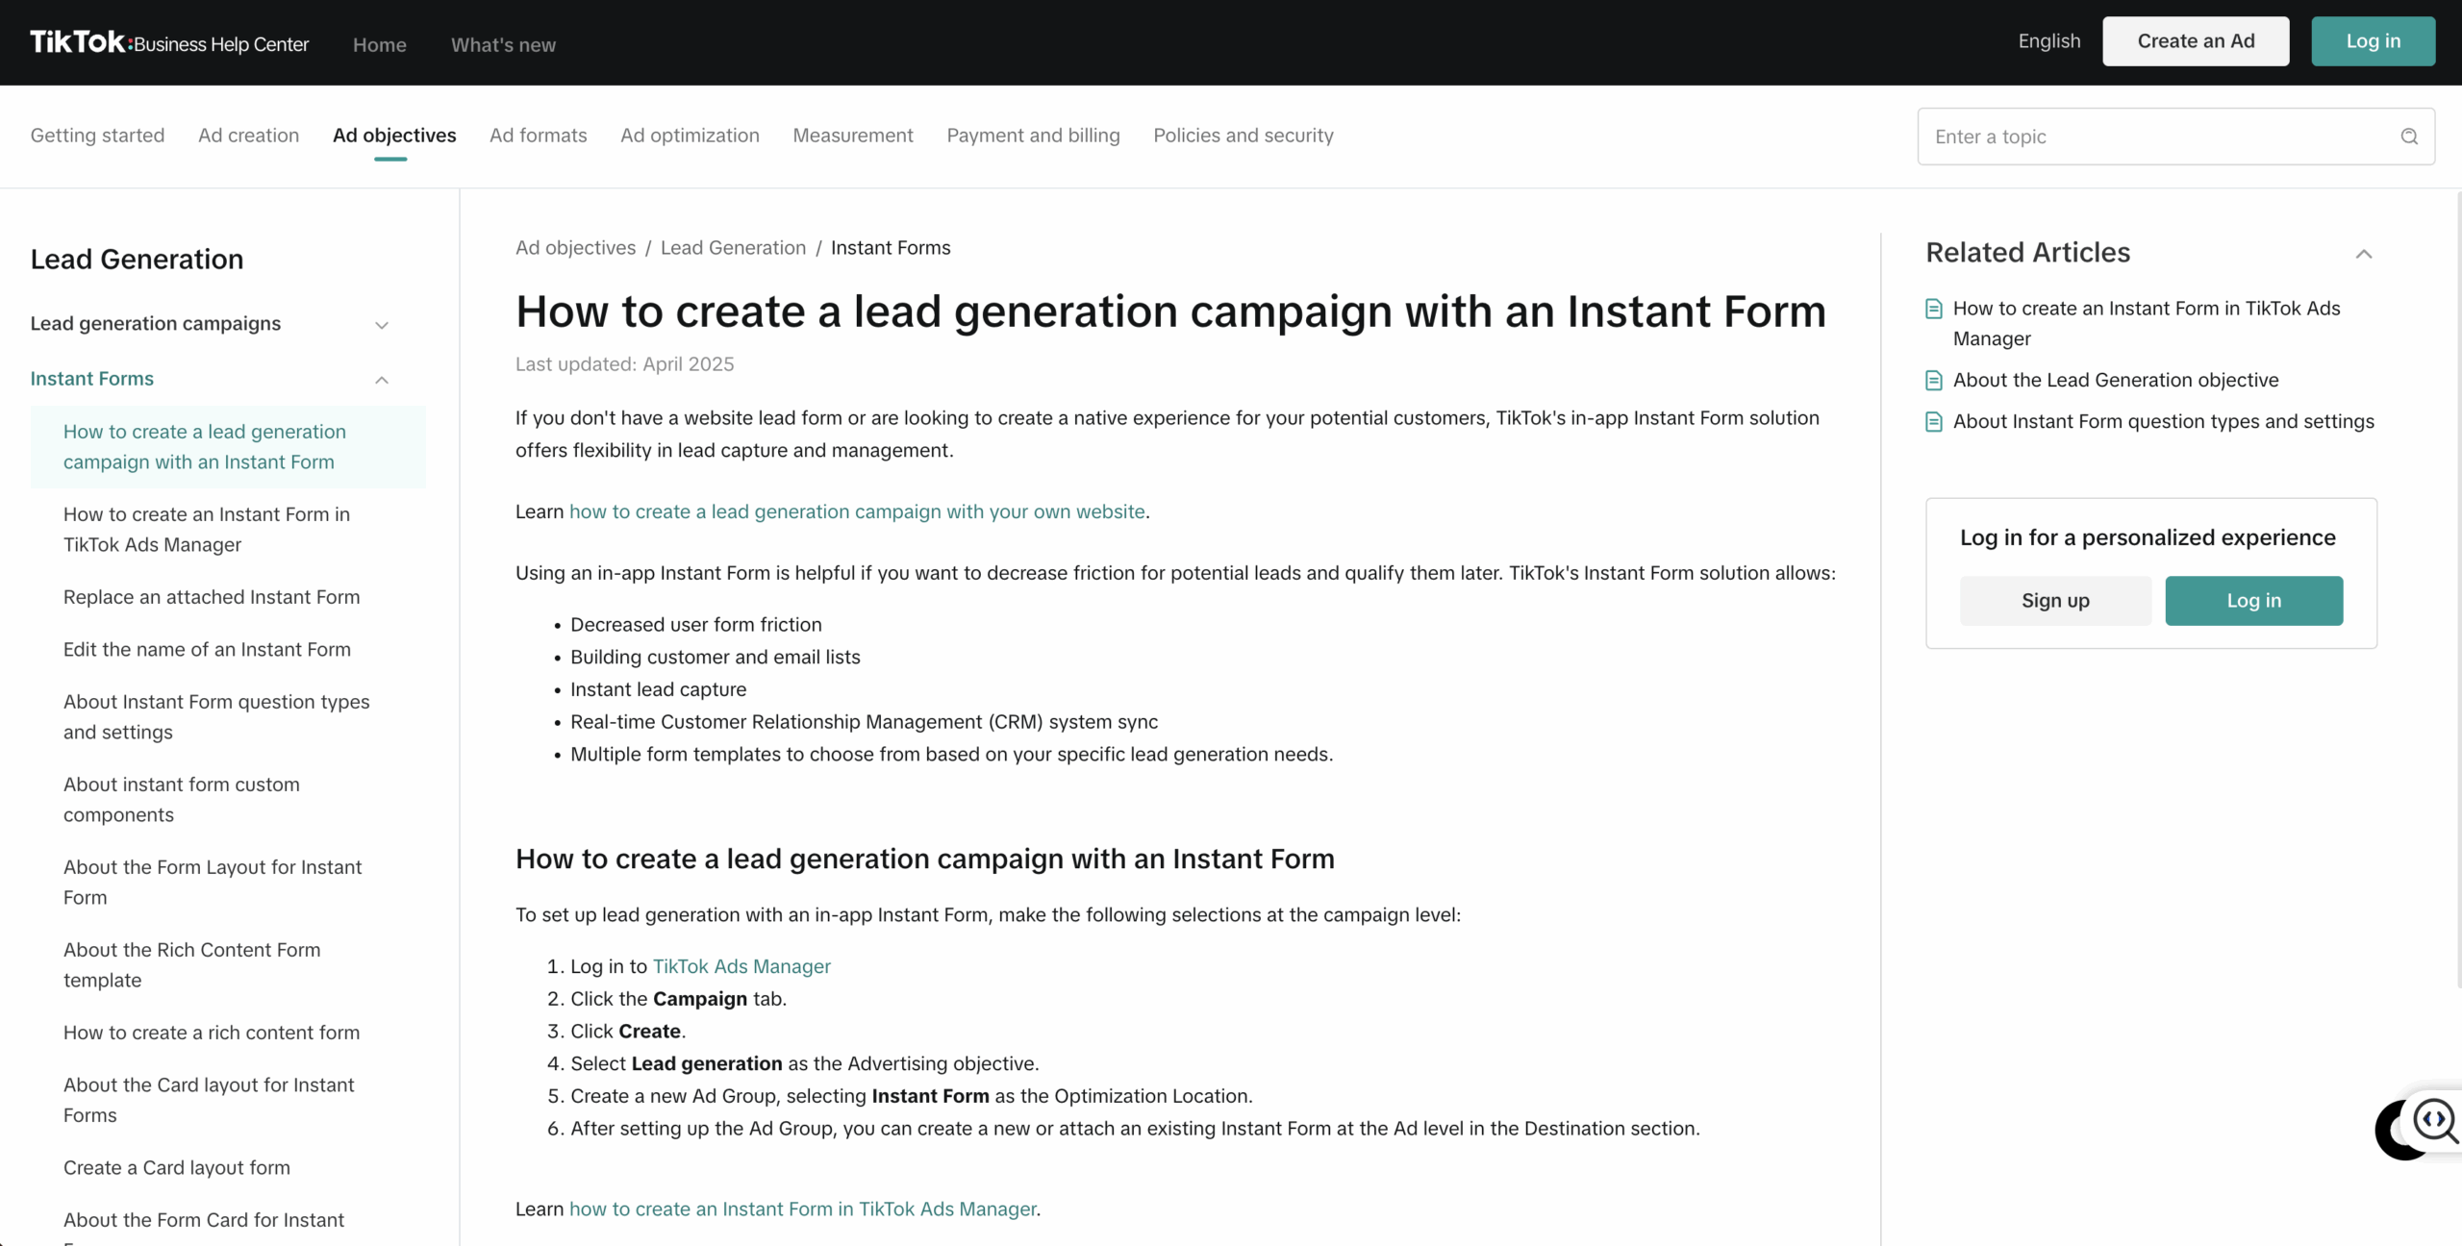Open the floating code-search magnifier widget

(2433, 1121)
